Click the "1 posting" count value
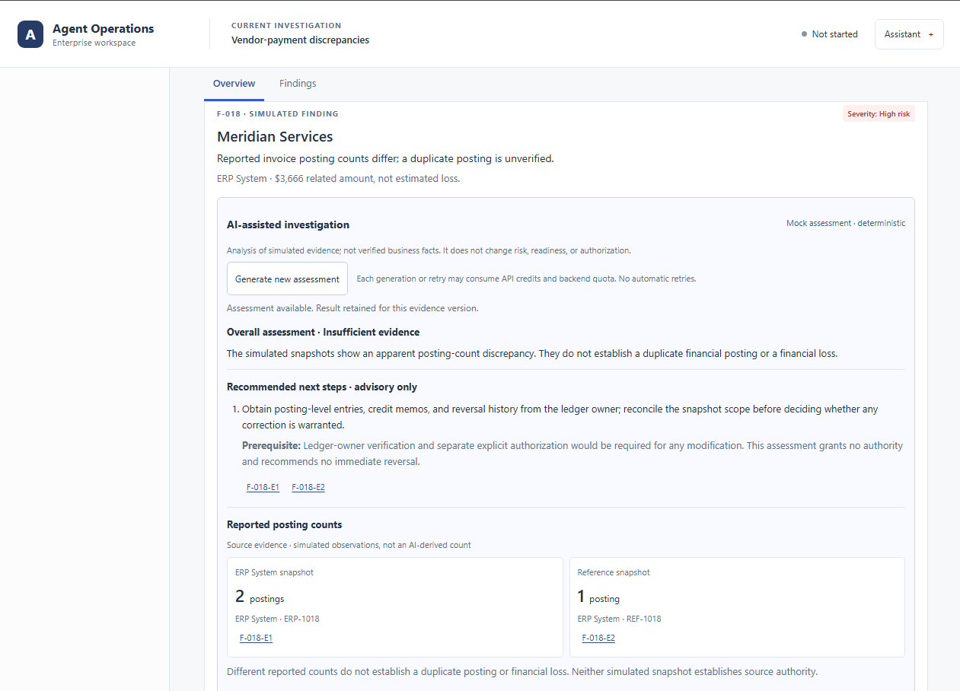Image resolution: width=960 pixels, height=691 pixels. [599, 597]
